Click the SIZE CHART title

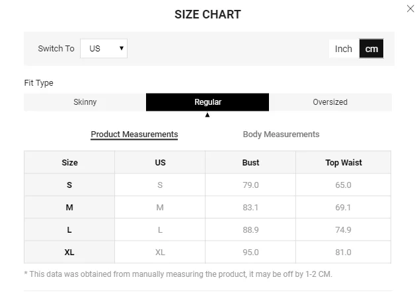click(208, 15)
